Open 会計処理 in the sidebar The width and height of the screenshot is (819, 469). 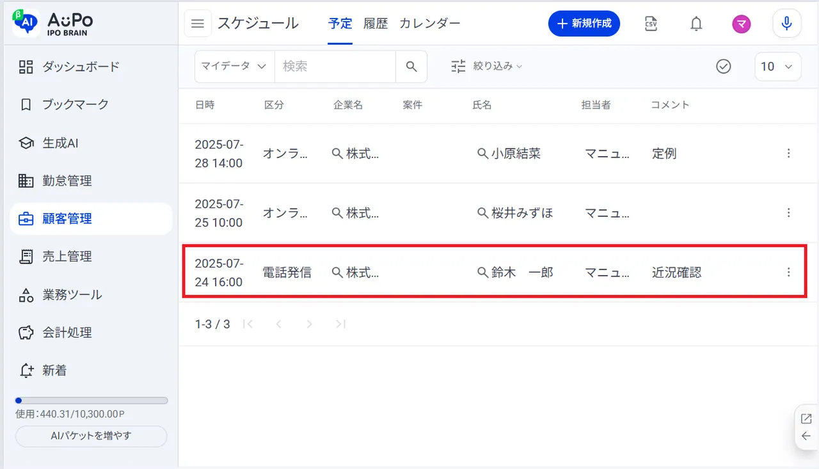click(x=91, y=333)
